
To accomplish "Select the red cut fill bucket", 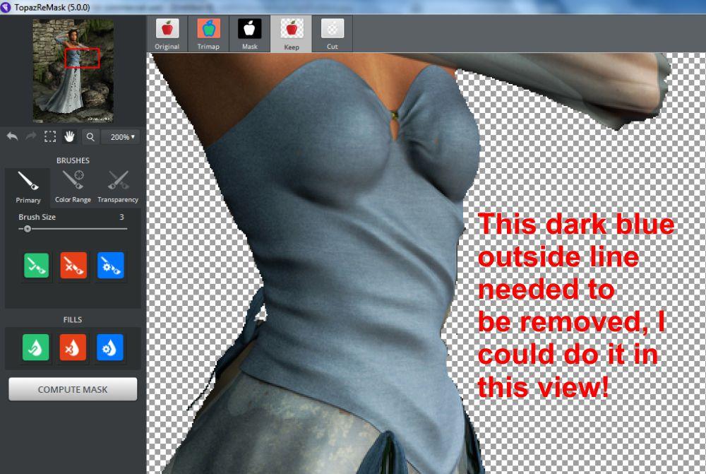I will [x=73, y=348].
